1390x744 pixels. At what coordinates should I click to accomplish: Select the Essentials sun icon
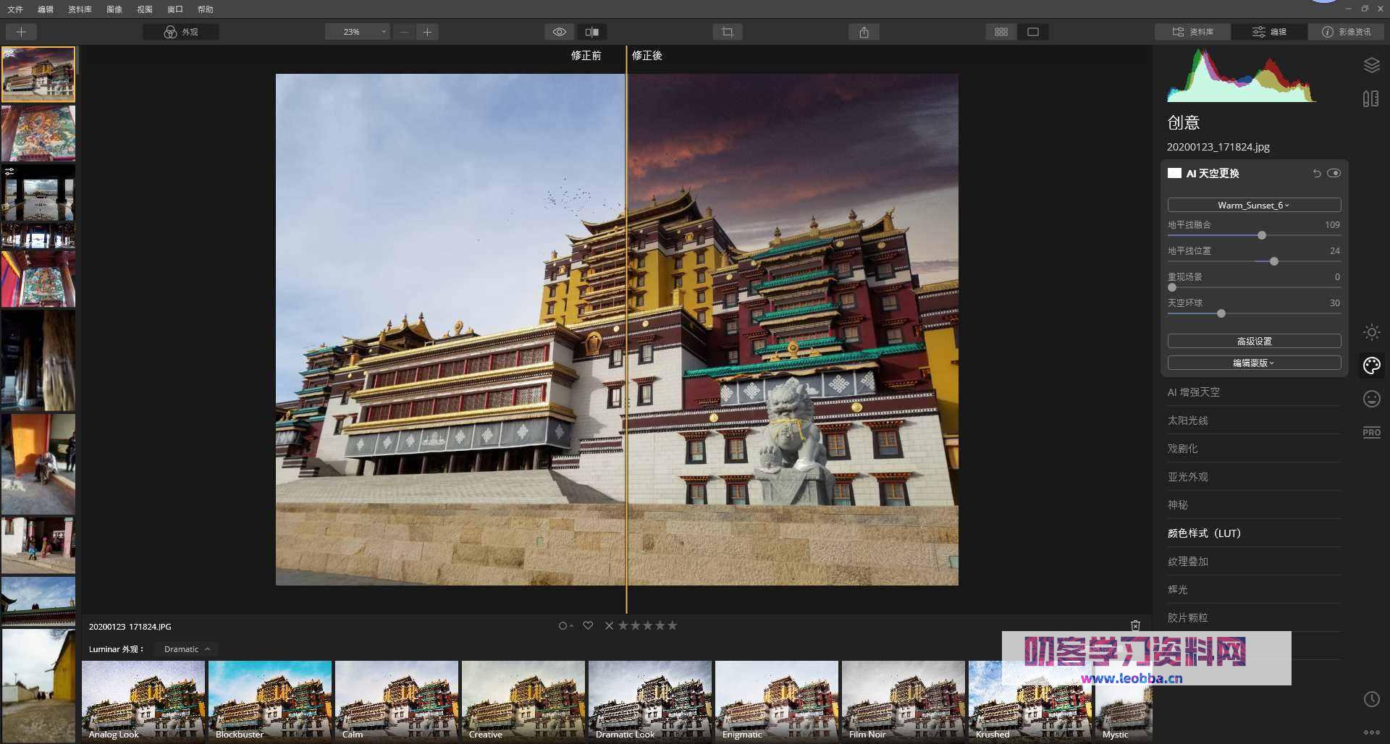click(x=1371, y=332)
